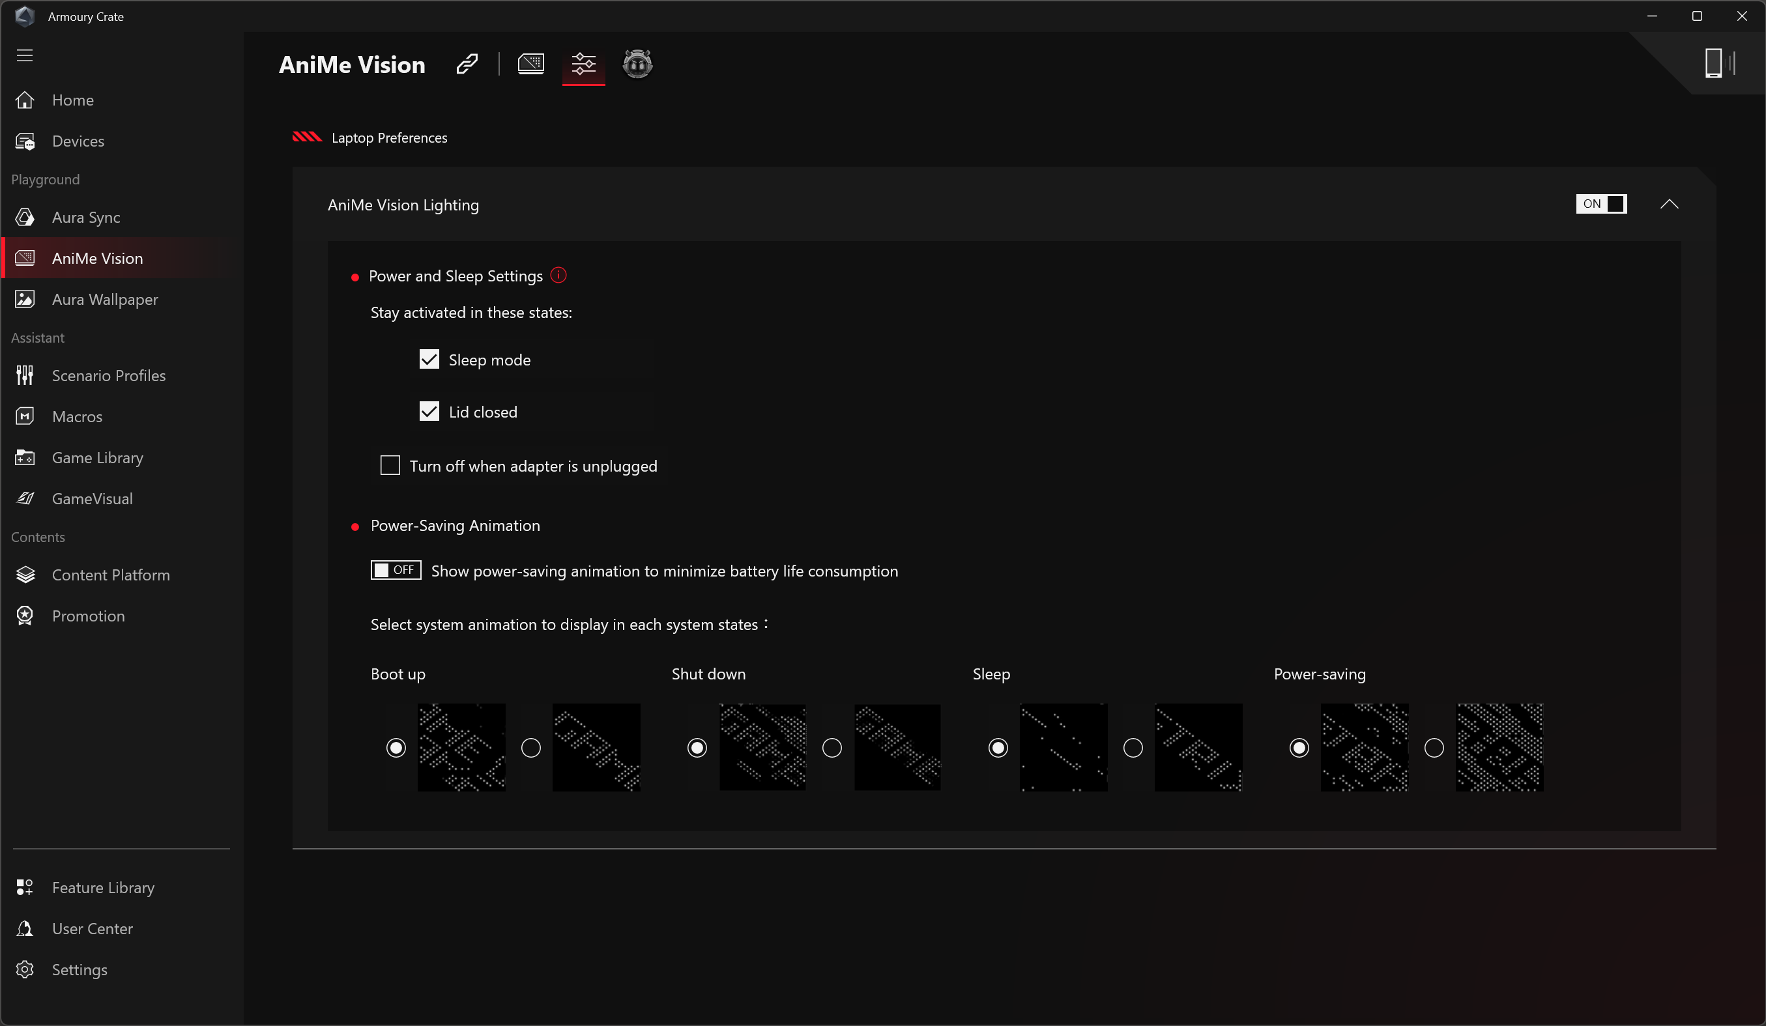Open the AniMe matrix display tab icon
This screenshot has width=1766, height=1026.
tap(530, 64)
